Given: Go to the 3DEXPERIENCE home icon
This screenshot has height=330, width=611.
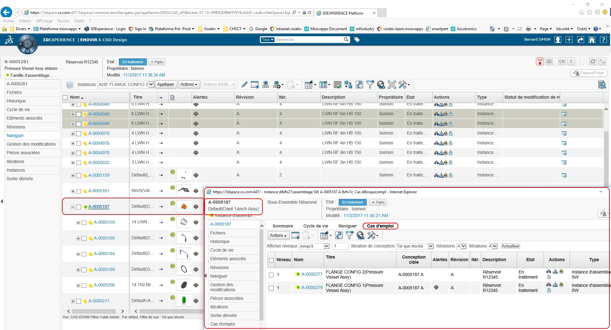Looking at the screenshot, I should (x=592, y=40).
